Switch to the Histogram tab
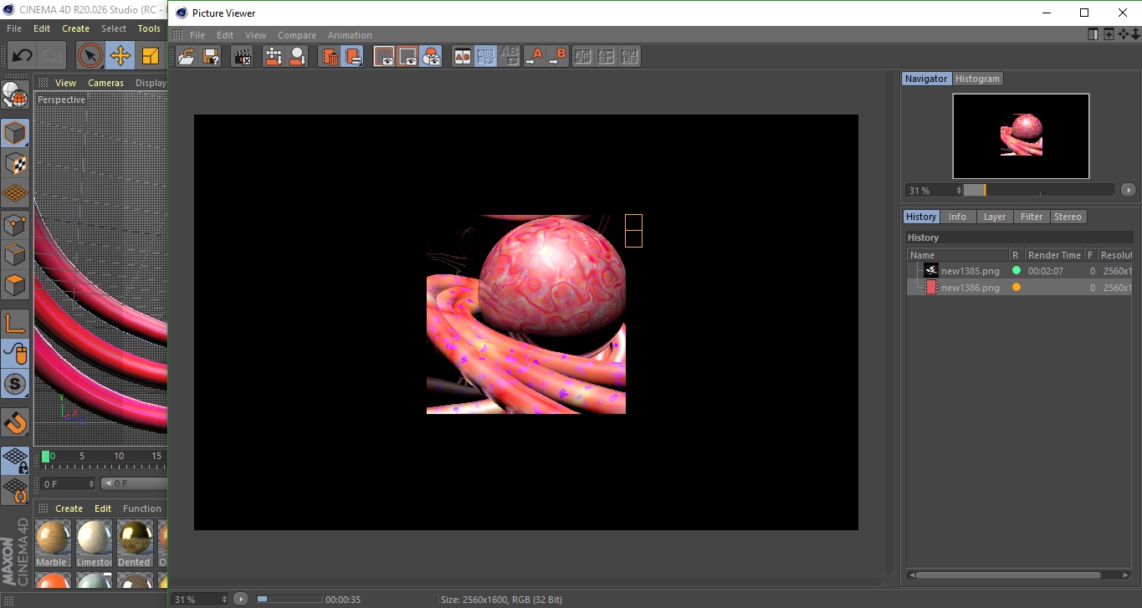 977,79
